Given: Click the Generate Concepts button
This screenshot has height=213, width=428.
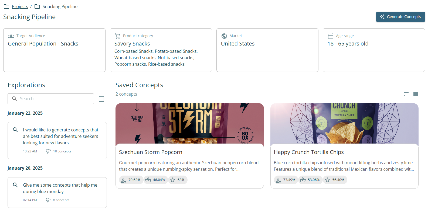Looking at the screenshot, I should [x=400, y=17].
